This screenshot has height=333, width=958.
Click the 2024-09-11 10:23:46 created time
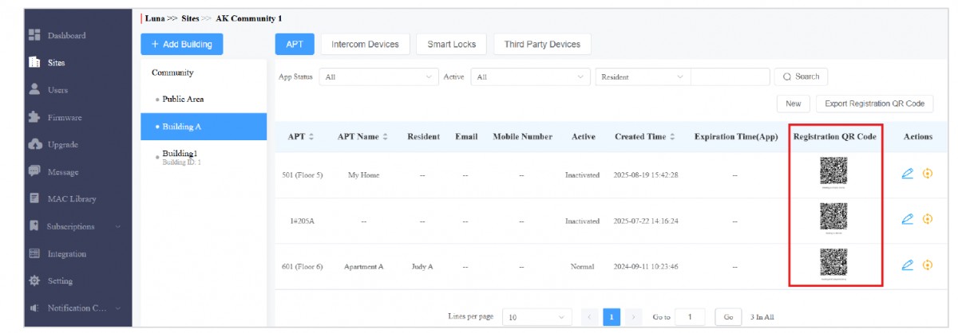(x=645, y=267)
